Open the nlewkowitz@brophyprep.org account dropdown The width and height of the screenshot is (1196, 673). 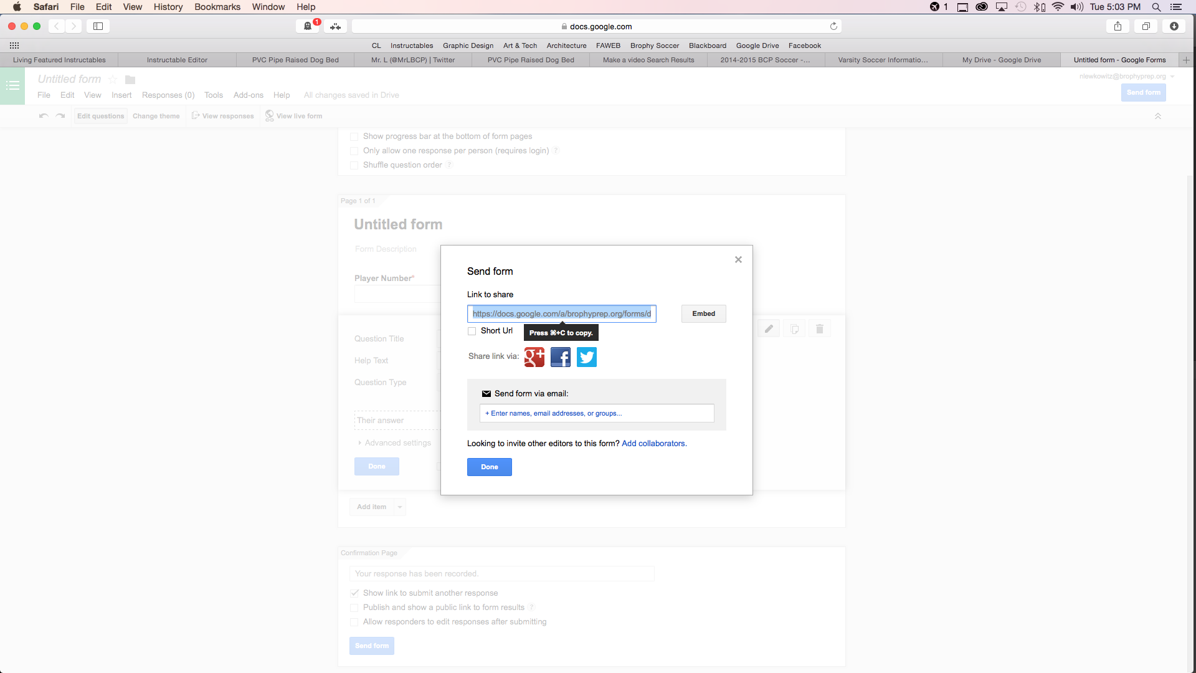pos(1171,76)
